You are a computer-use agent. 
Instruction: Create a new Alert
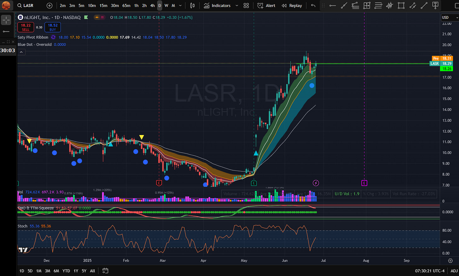coord(266,6)
